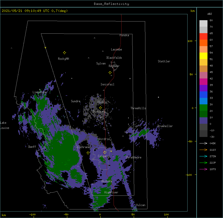Click the magenta 42 dBZ color swatch

203,82
